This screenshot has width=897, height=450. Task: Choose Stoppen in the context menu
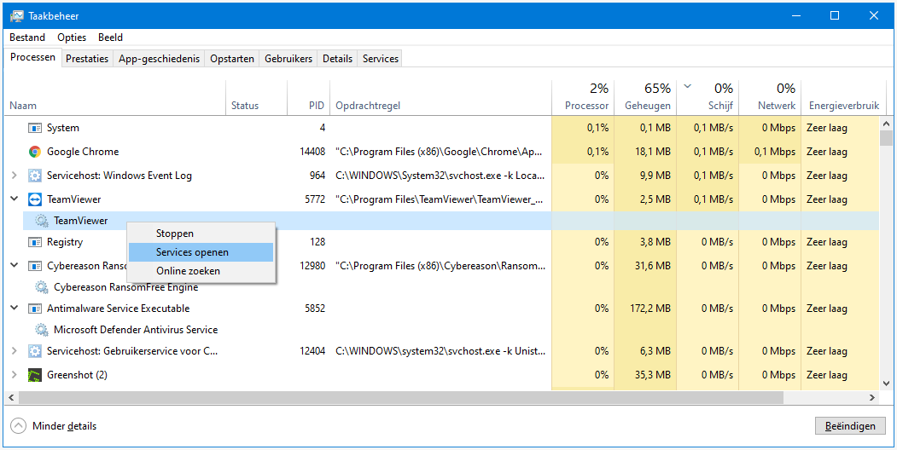[201, 234]
